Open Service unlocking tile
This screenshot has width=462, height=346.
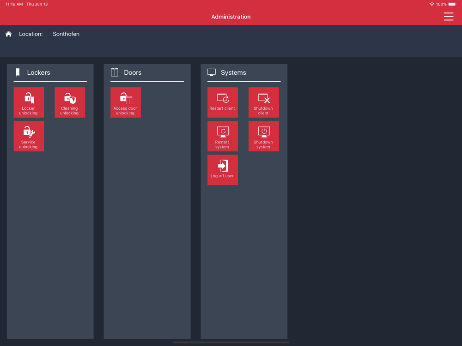coord(29,136)
